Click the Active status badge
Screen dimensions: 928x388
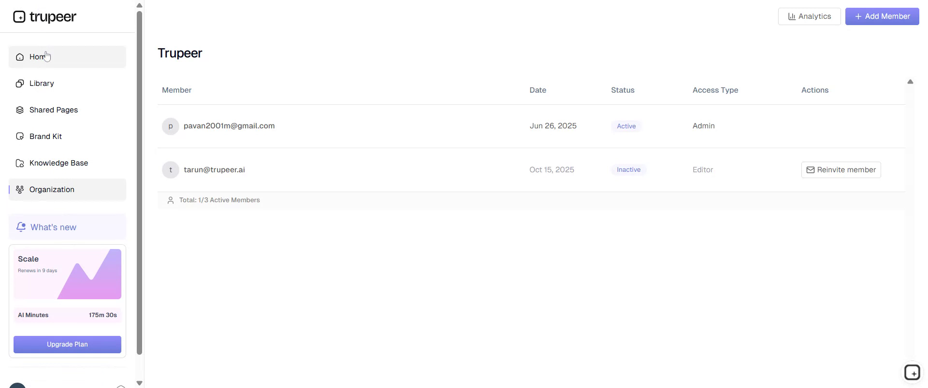click(626, 126)
